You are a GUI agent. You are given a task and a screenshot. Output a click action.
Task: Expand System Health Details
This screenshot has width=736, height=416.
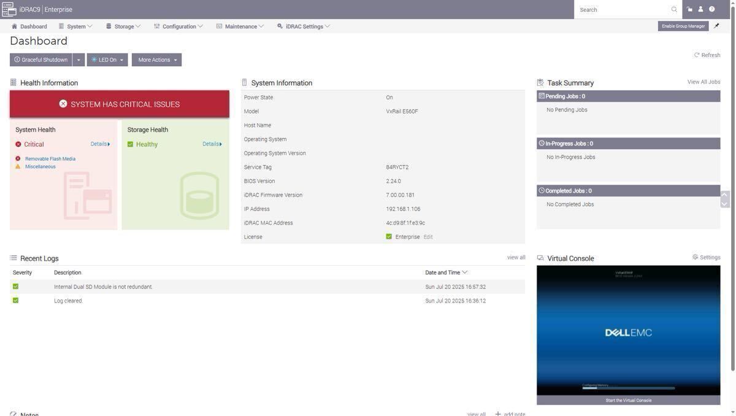[x=100, y=144]
